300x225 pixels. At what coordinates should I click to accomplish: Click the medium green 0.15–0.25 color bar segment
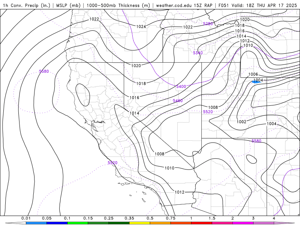tap(98, 223)
